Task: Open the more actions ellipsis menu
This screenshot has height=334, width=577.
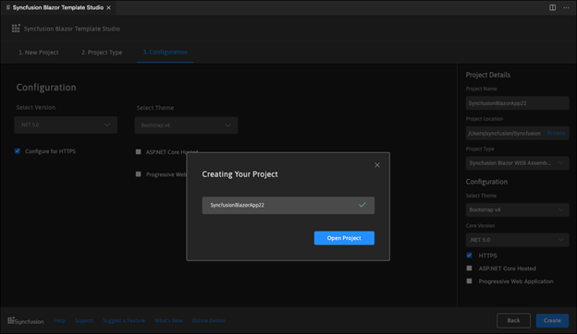Action: coord(566,7)
